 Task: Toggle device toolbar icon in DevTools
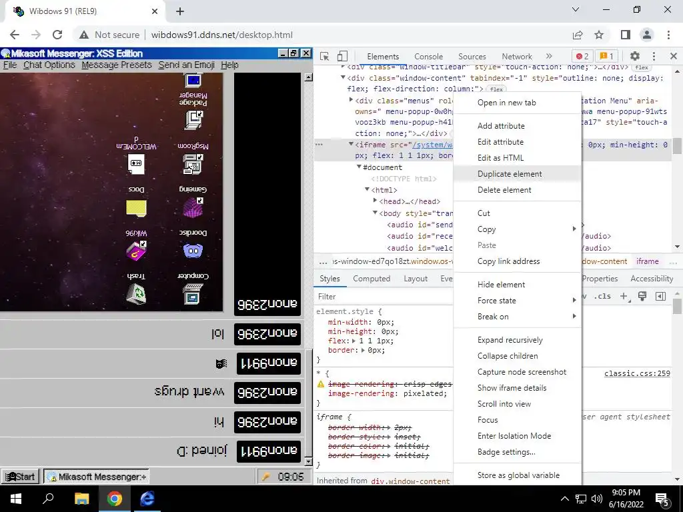(342, 56)
